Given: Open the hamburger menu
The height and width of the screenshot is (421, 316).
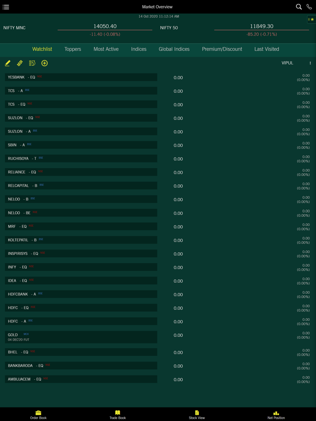Looking at the screenshot, I should click(6, 7).
